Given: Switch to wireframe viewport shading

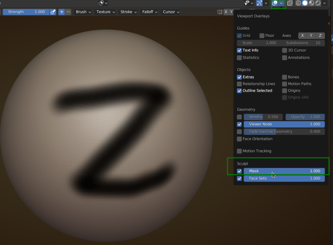Looking at the screenshot, I should 298,3.
